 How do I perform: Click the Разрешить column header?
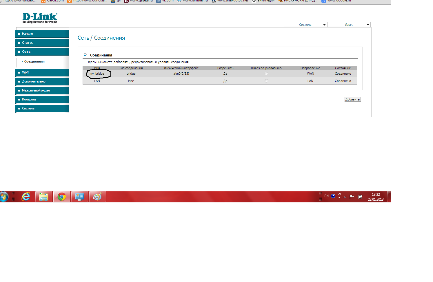pyautogui.click(x=225, y=68)
